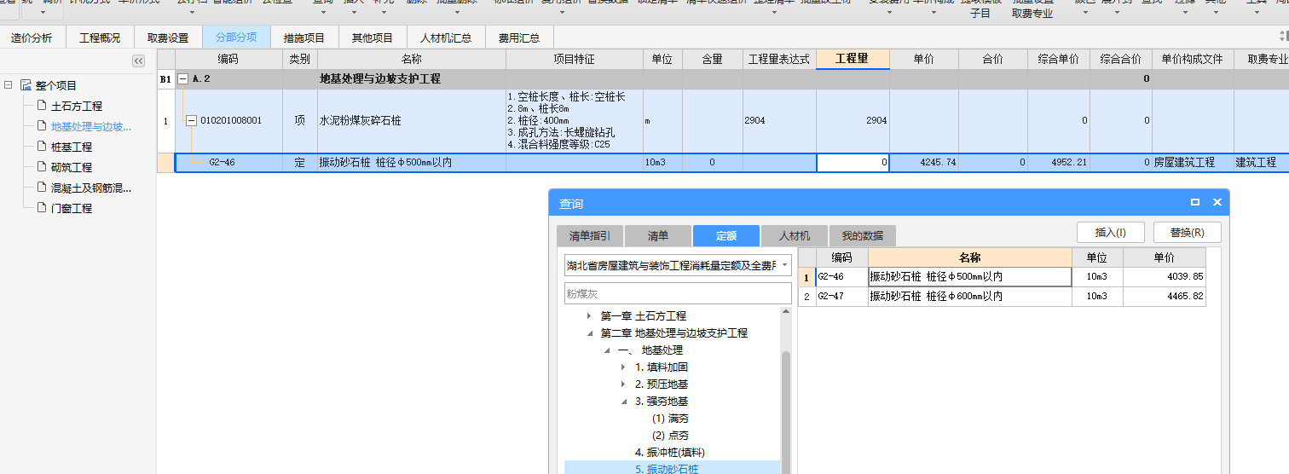Open the 人材机 tab in the query dialog

[x=795, y=236]
